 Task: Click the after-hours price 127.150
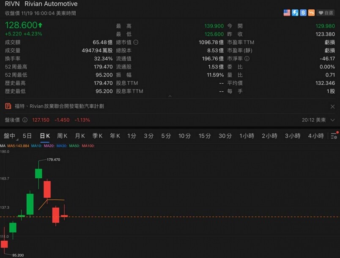(41, 120)
